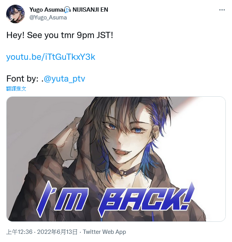Screen dimensions: 232x242
Task: Click the headphones emoji in the display name
Action: (68, 10)
